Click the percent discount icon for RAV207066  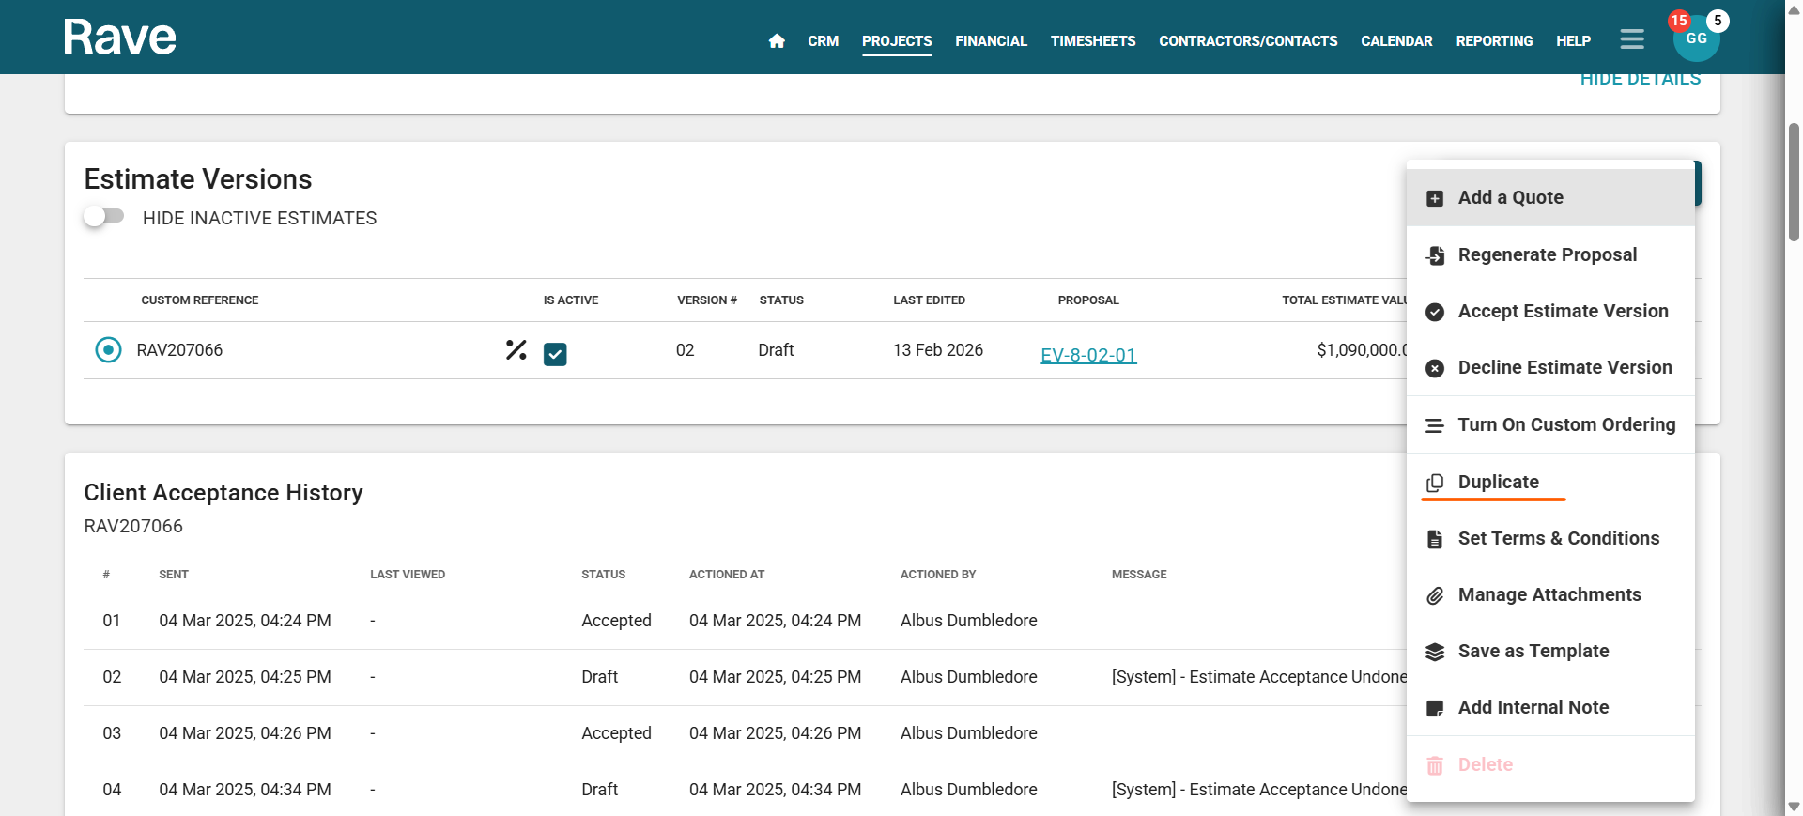(x=516, y=350)
